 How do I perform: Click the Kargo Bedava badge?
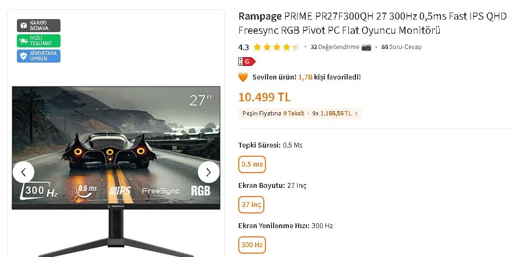click(39, 26)
